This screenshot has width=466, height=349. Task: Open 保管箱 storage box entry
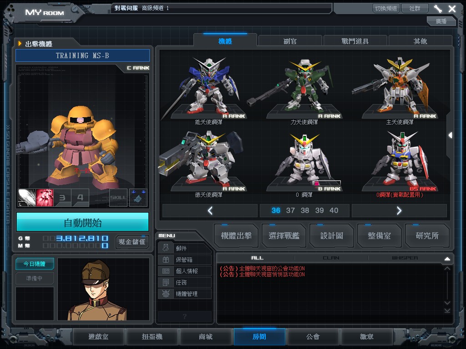tap(185, 259)
